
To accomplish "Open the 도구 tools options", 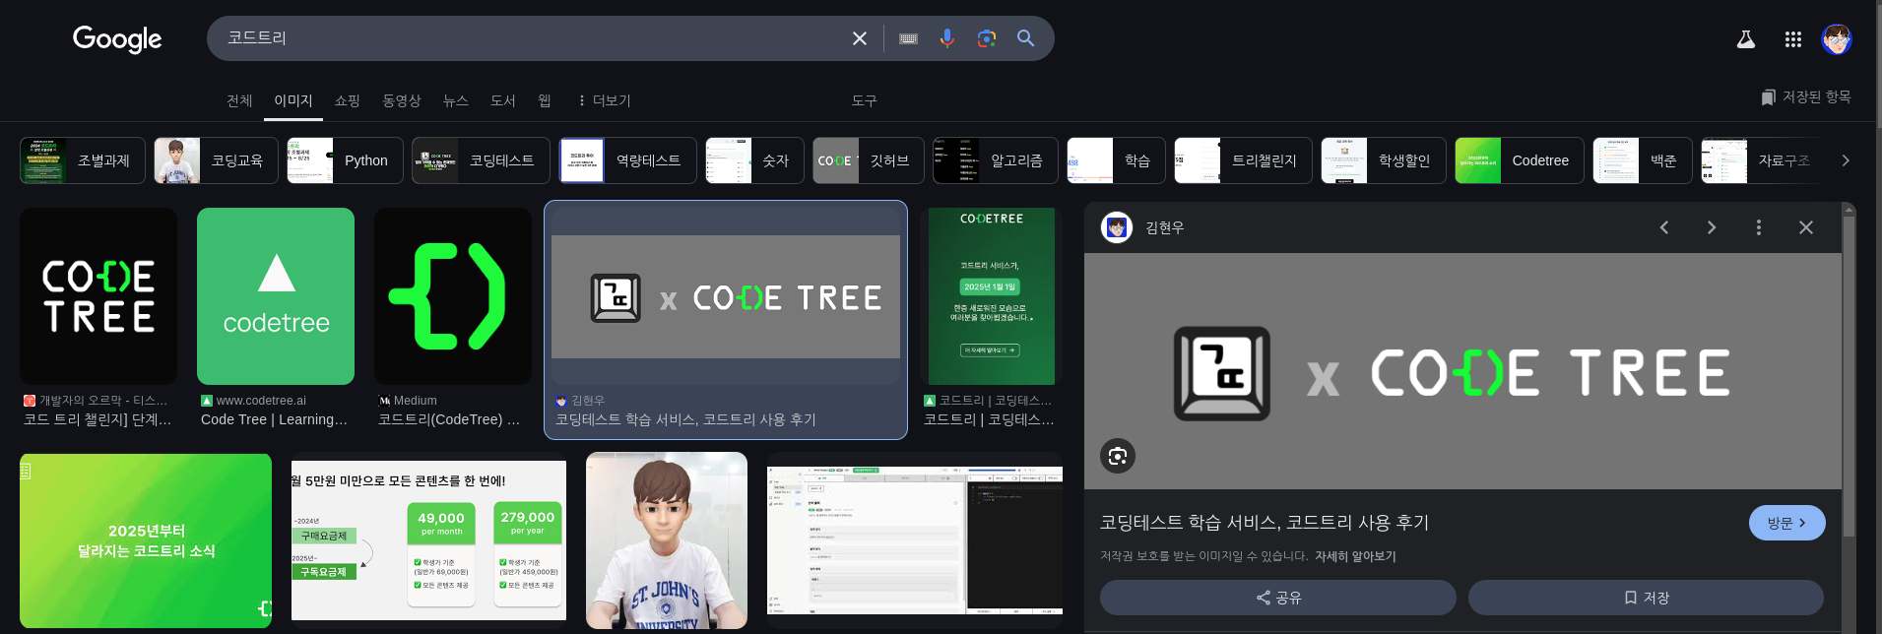I will (864, 100).
